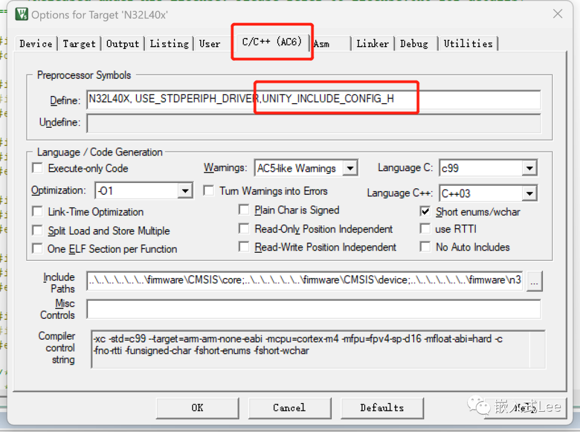Image resolution: width=580 pixels, height=432 pixels.
Task: Toggle Link-Time Optimization checkbox
Action: click(38, 211)
